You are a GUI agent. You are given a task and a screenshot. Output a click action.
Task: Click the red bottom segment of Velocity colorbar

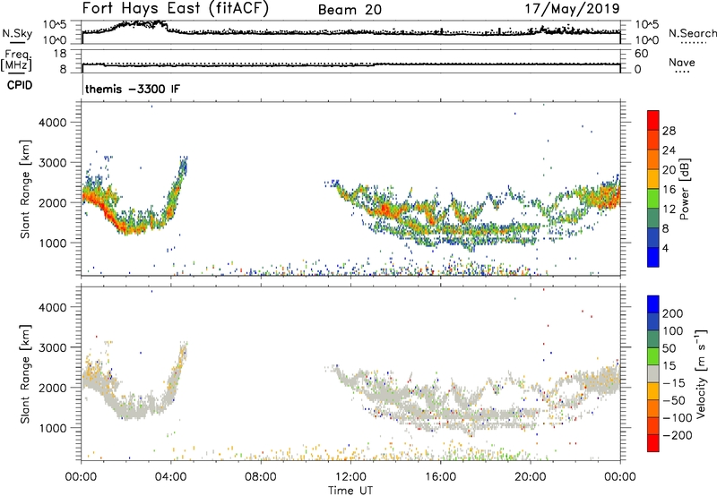653,443
